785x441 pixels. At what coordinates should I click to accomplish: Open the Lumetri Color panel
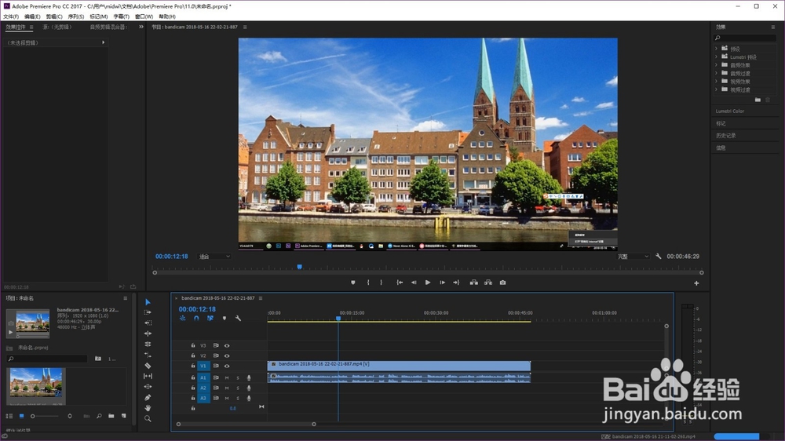730,111
